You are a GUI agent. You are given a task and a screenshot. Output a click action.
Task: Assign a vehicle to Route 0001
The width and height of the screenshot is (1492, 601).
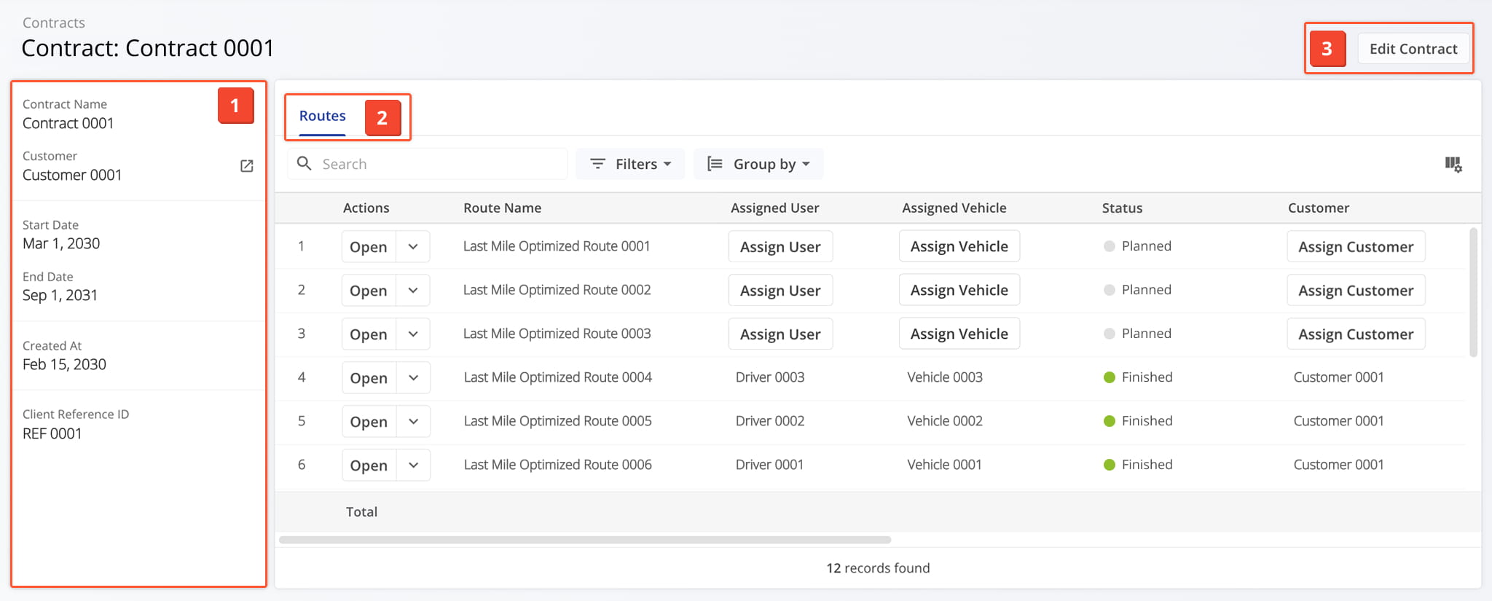pyautogui.click(x=959, y=247)
